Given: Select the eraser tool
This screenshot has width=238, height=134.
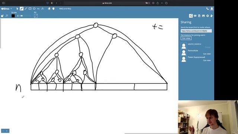Looking at the screenshot, I should [49, 9].
